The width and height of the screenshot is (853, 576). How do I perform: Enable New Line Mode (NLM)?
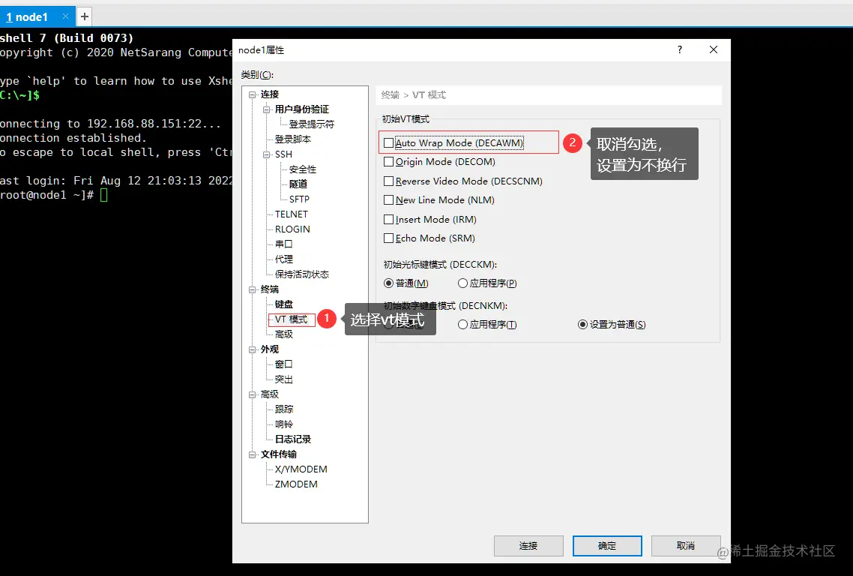point(388,199)
